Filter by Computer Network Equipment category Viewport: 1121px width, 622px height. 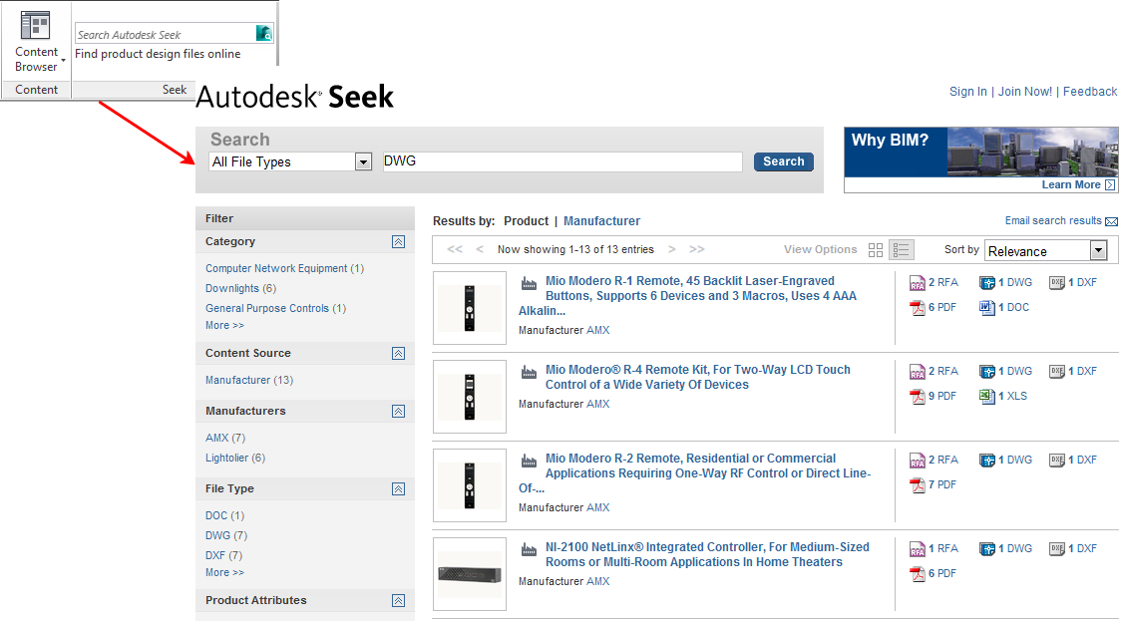pos(276,268)
